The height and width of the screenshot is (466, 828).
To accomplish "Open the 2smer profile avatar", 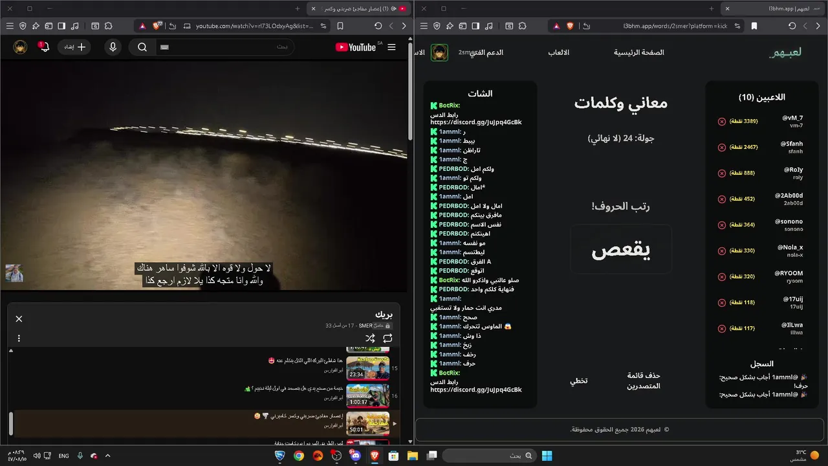I will (440, 52).
